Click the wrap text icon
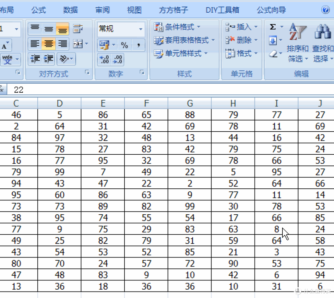This screenshot has width=334, height=298. pos(78,28)
